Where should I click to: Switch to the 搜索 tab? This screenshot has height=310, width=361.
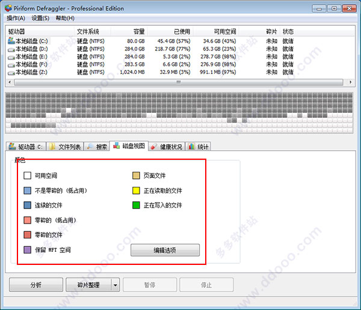click(97, 147)
